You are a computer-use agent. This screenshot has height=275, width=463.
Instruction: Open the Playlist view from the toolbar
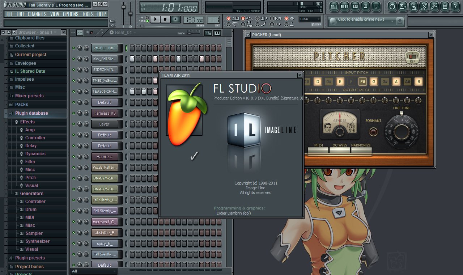(334, 6)
